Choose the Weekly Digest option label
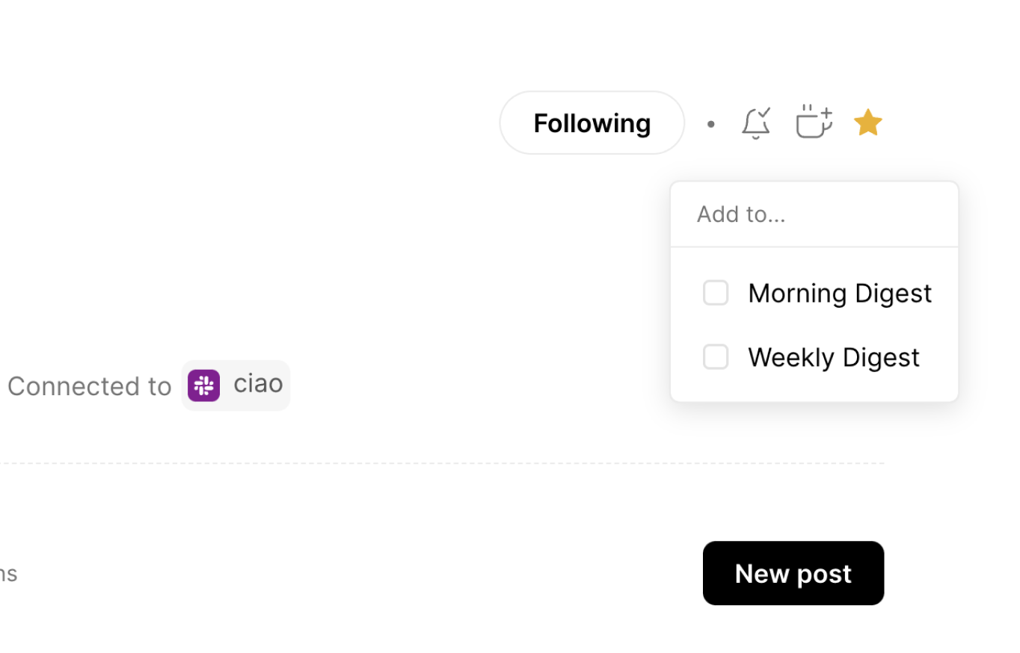This screenshot has height=653, width=1020. 834,357
